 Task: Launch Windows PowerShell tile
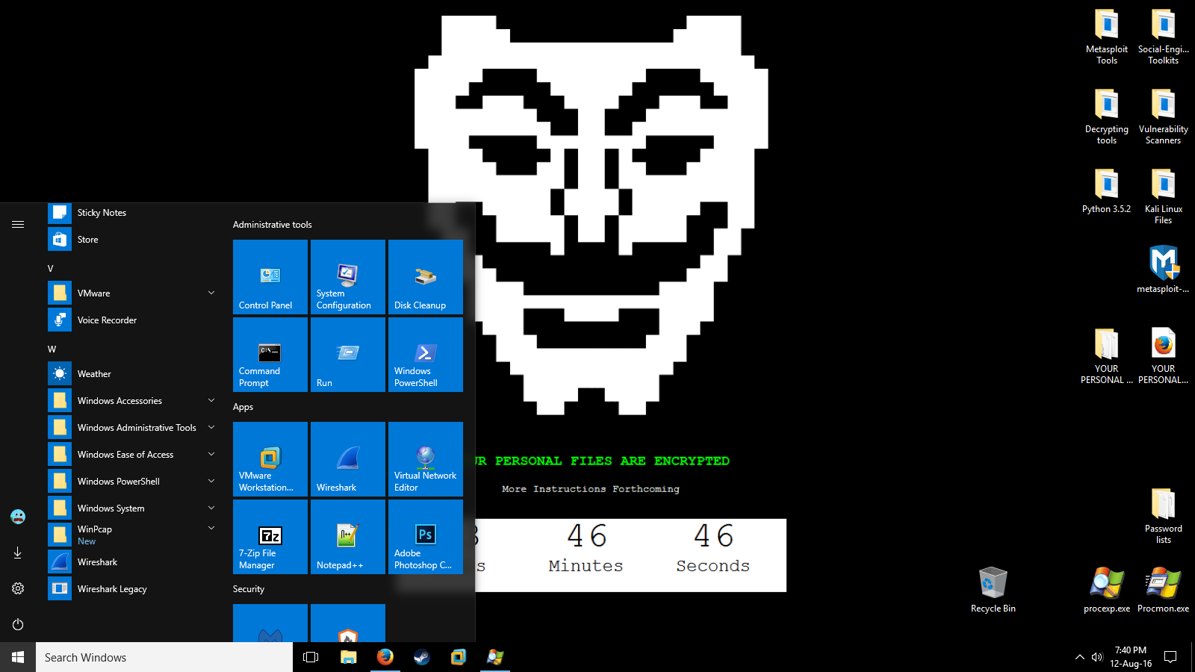[x=426, y=355]
